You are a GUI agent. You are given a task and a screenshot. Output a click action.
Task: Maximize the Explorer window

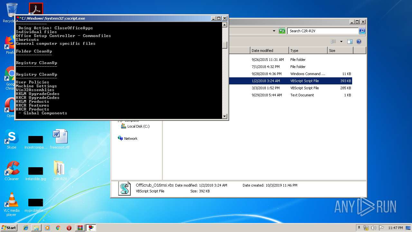point(358,22)
